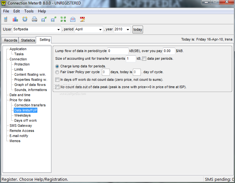Open the Edit menu
This screenshot has height=183, width=235.
pyautogui.click(x=17, y=11)
